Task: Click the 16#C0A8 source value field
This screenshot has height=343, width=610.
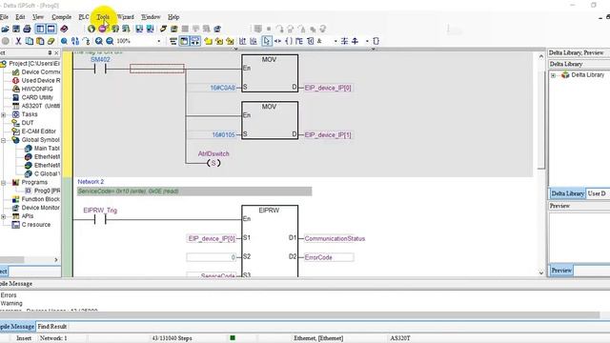Action: click(212, 88)
